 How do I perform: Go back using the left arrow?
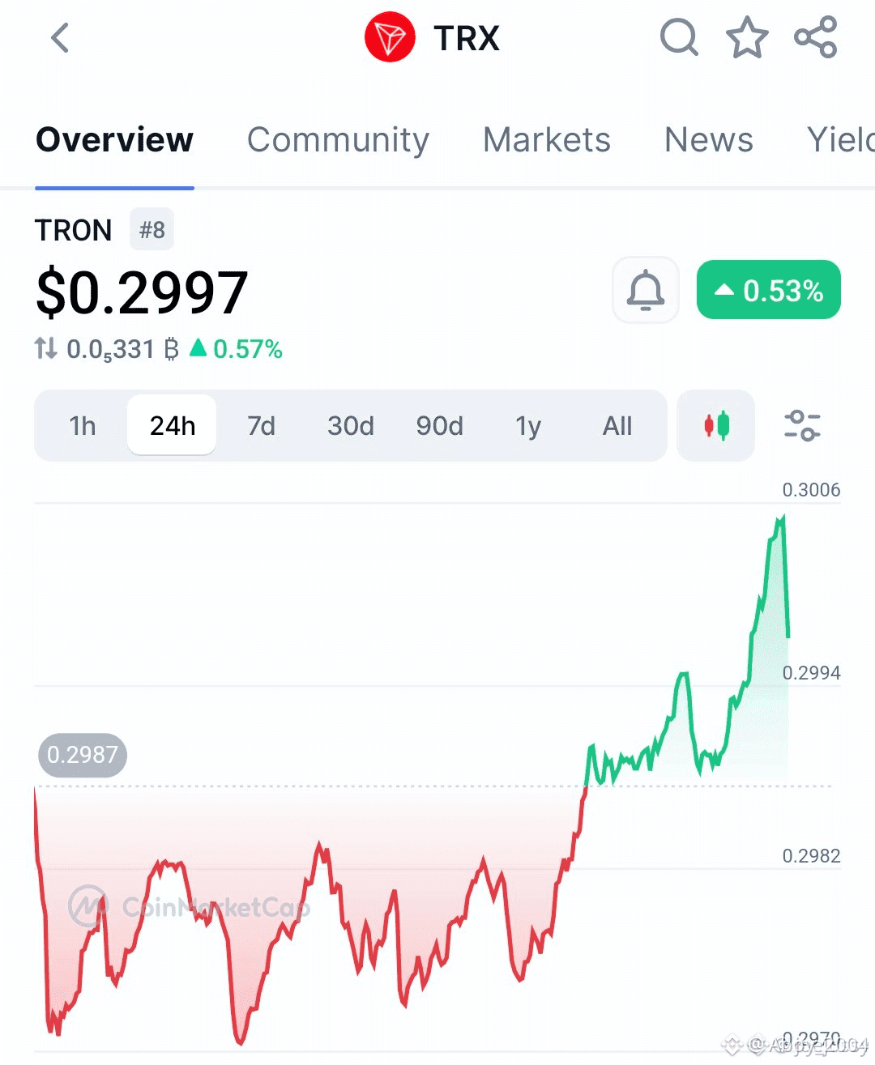tap(60, 37)
